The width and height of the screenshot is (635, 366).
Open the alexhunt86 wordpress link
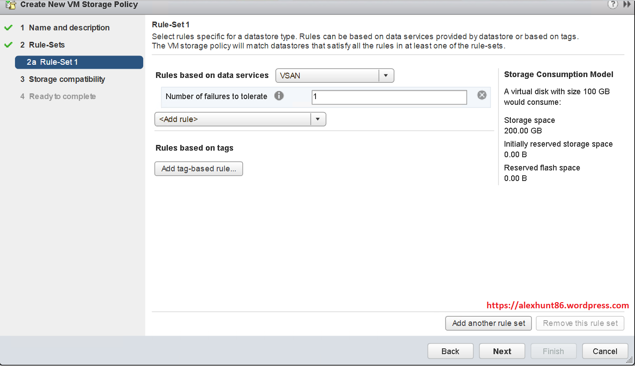[x=557, y=305]
